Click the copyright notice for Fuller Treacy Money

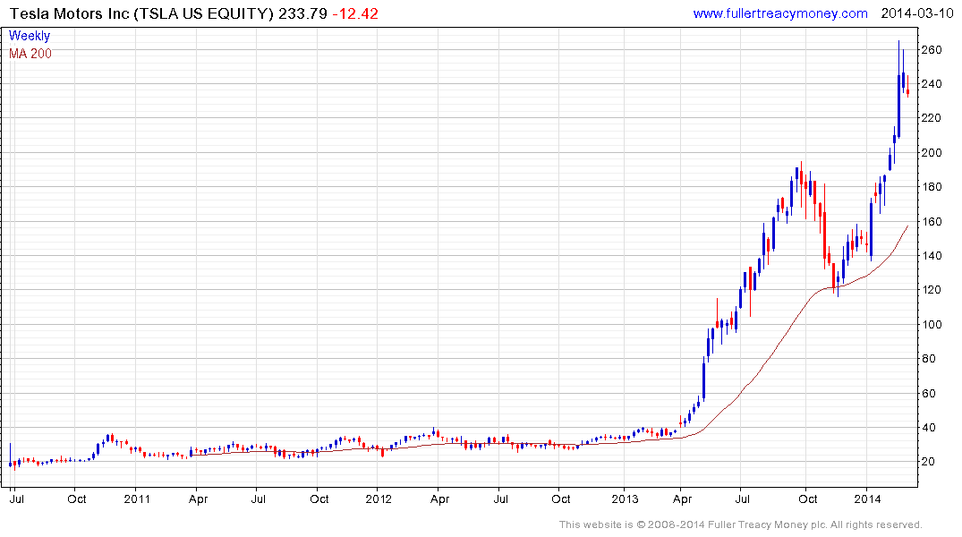(741, 524)
